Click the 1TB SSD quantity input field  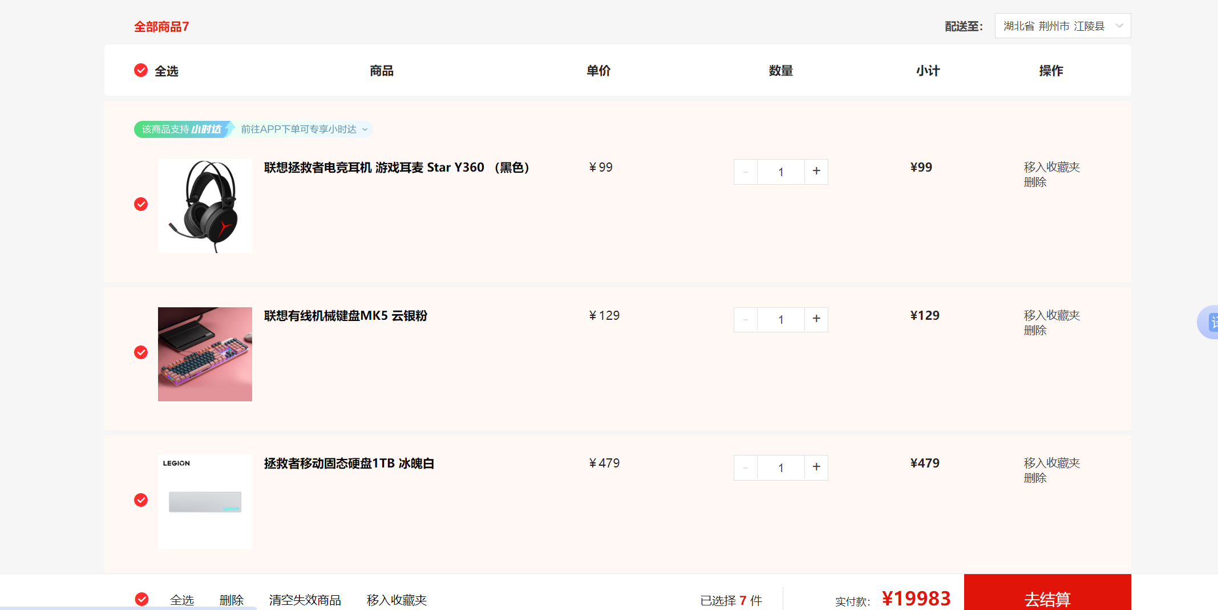(x=781, y=467)
